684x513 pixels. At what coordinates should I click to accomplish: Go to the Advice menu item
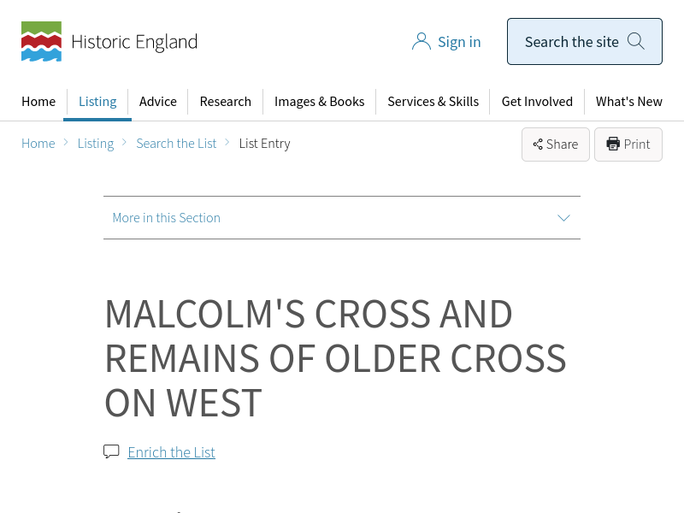(x=158, y=102)
